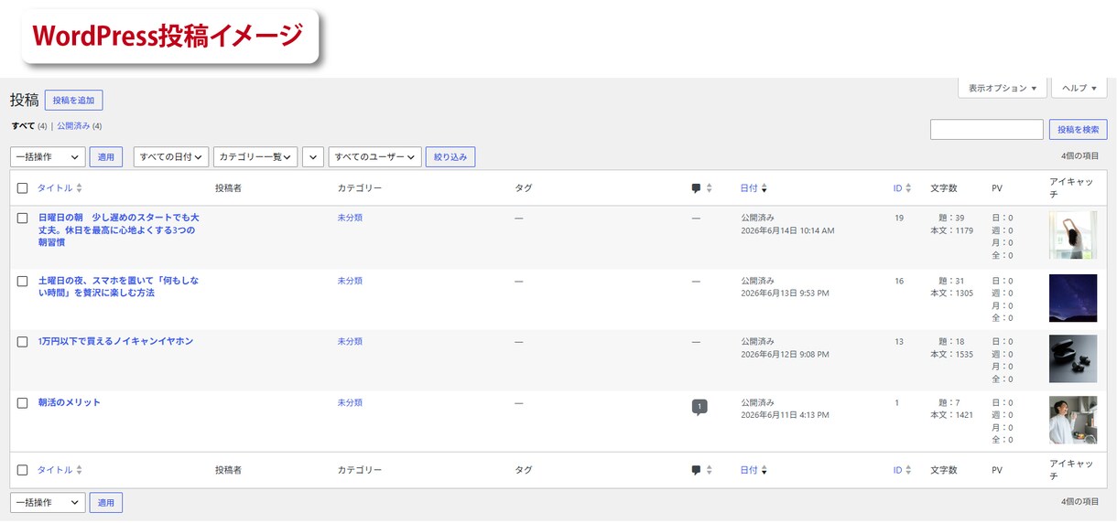Image resolution: width=1117 pixels, height=523 pixels.
Task: Open the すべてのユーザー dropdown
Action: tap(374, 157)
